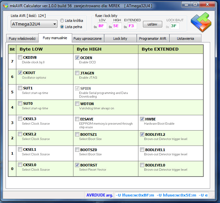This screenshot has width=220, height=203.
Task: Uncheck the BOOTRST checkbox
Action: 77,165
